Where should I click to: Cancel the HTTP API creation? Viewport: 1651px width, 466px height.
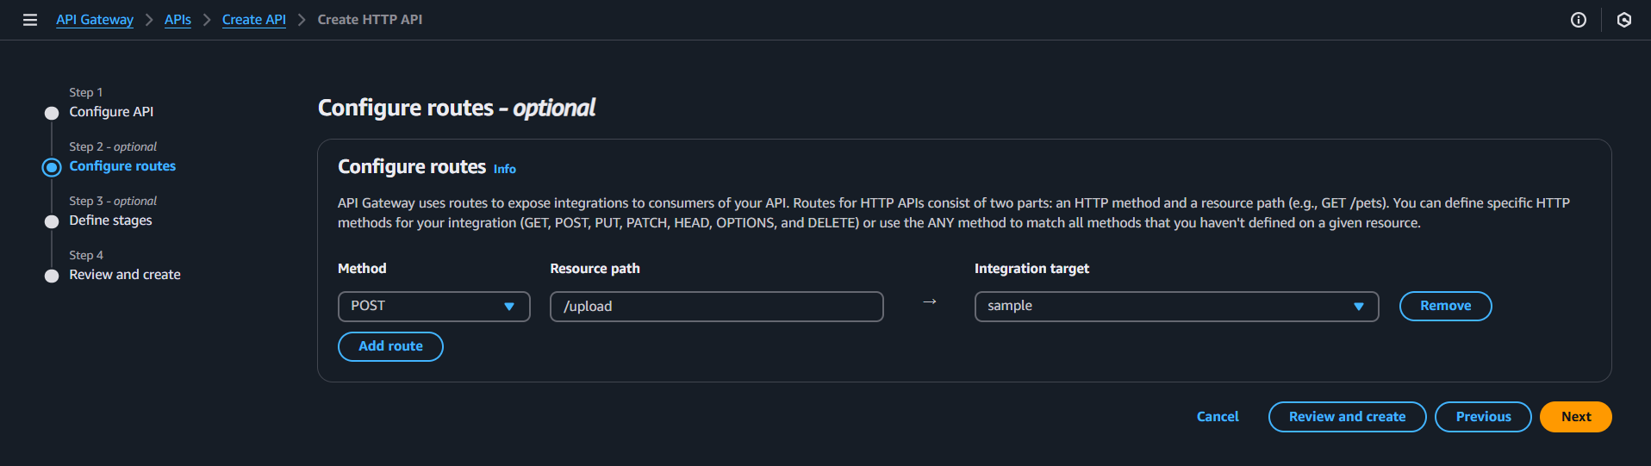(1218, 417)
